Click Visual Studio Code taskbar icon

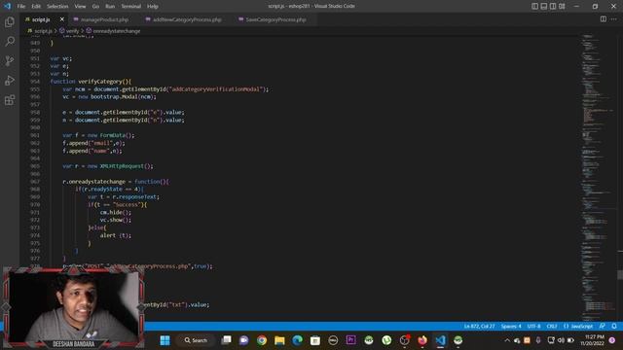[x=440, y=340]
